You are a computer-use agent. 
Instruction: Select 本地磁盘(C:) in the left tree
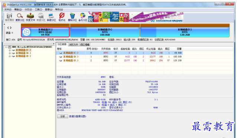pos(23,50)
